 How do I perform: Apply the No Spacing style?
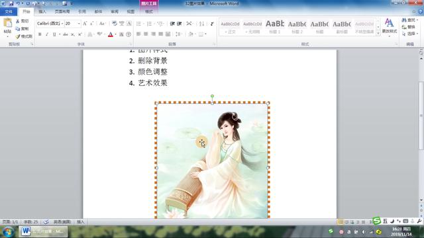(x=252, y=27)
